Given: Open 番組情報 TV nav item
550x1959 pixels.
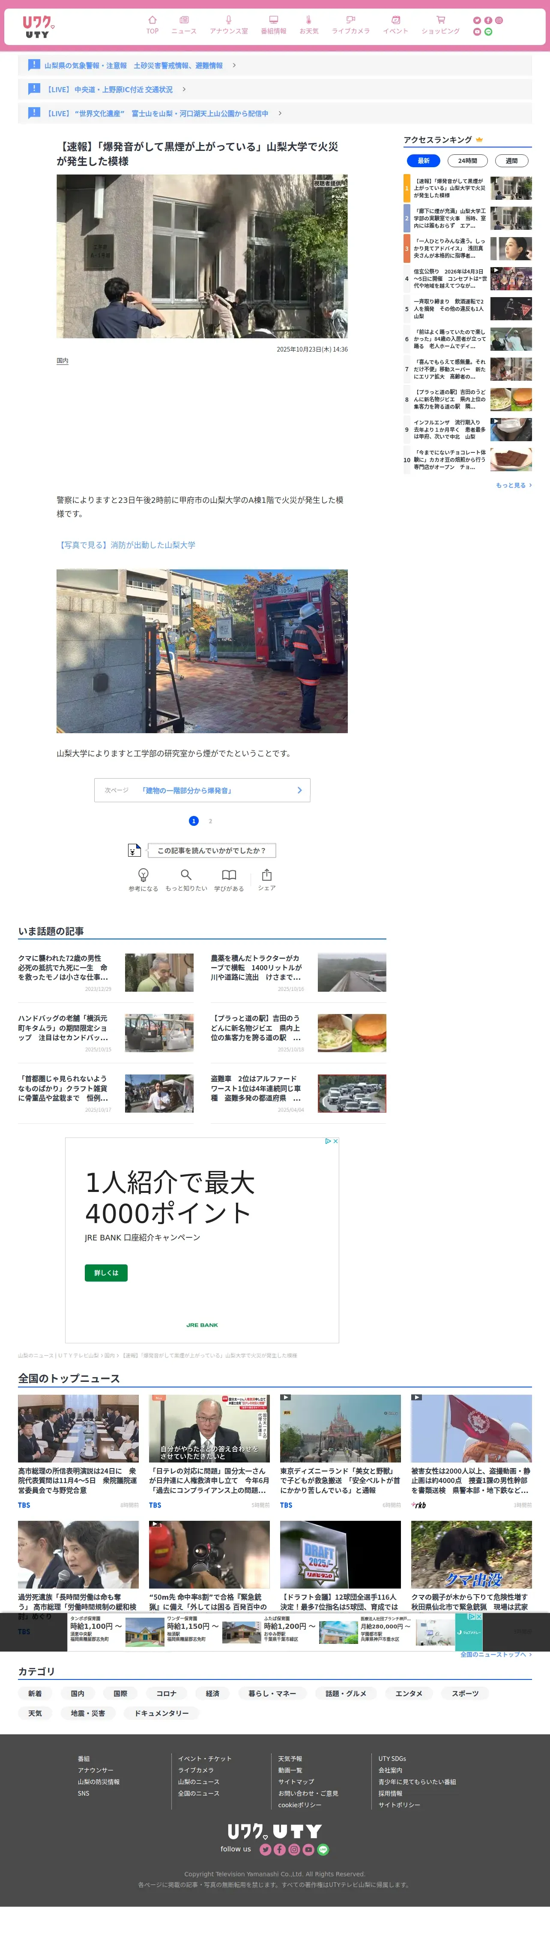Looking at the screenshot, I should tap(273, 25).
